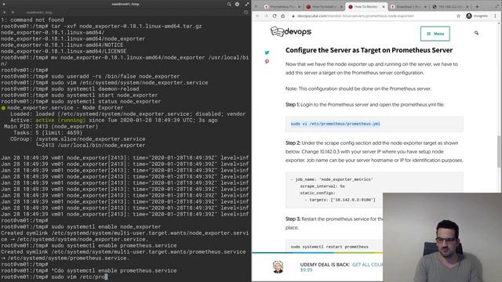The width and height of the screenshot is (502, 282).
Task: Bookmark this page with the star icon
Action: point(458,16)
